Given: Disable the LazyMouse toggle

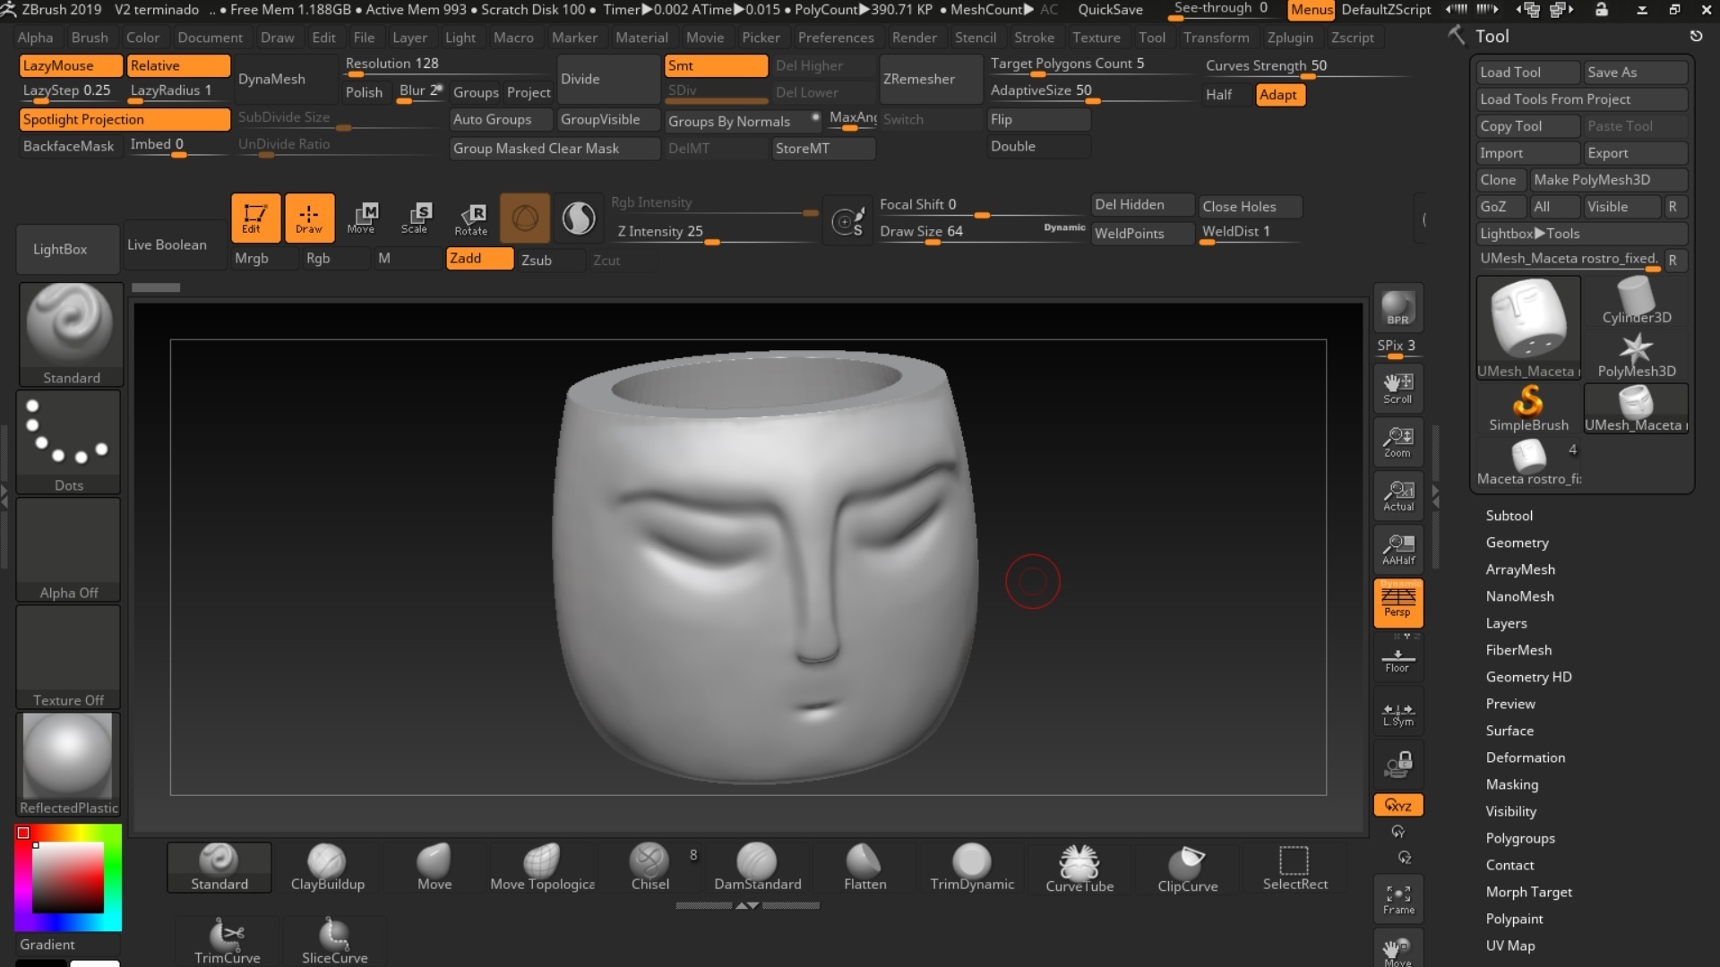Looking at the screenshot, I should click(71, 65).
